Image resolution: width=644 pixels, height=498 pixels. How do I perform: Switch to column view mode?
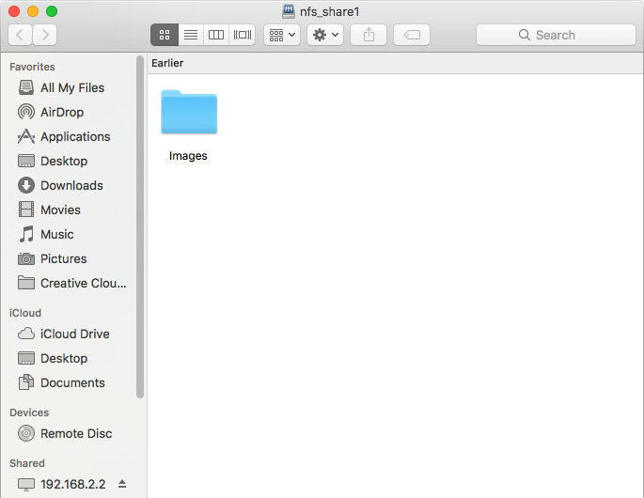pyautogui.click(x=216, y=35)
